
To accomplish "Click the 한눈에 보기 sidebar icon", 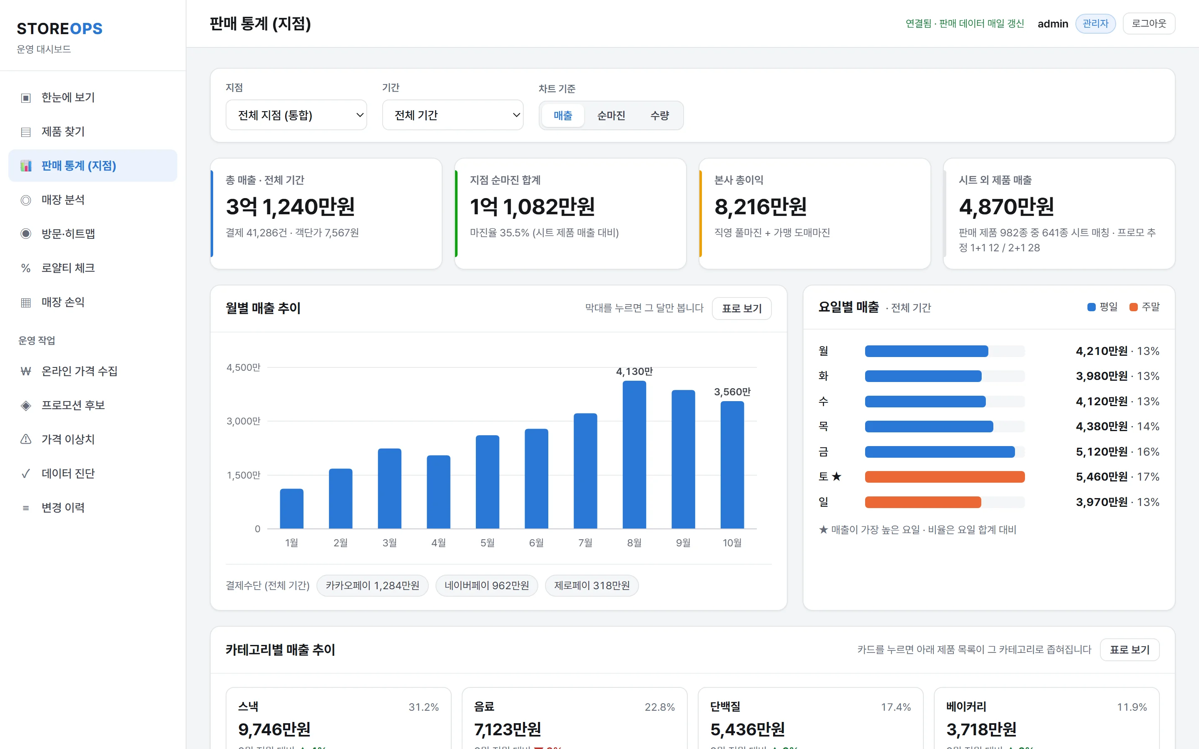I will [26, 98].
